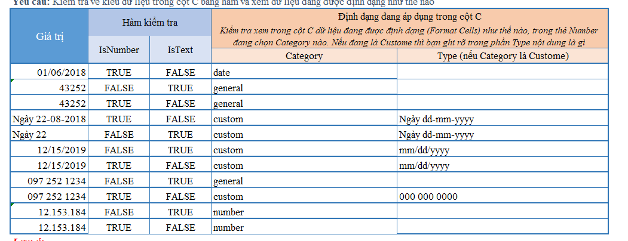Select the empty Type cell in the last 12.153.184 row
The image size is (628, 241).
coord(503,227)
